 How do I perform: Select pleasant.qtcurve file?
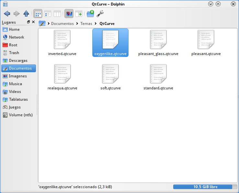206,43
